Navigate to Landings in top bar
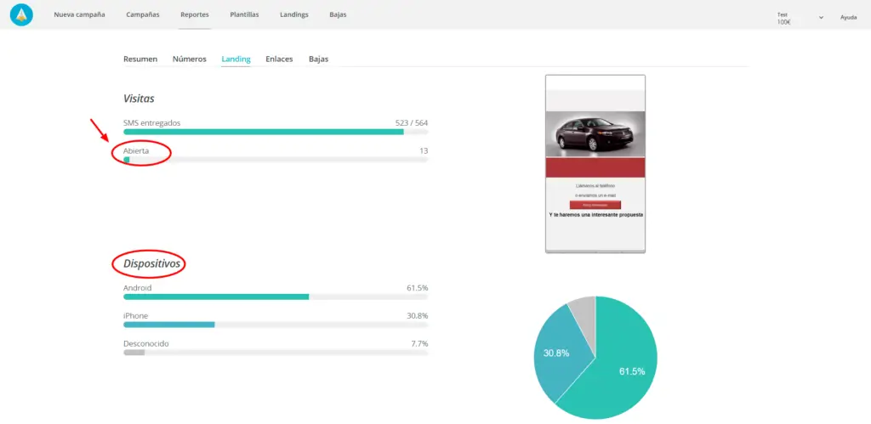Screen dimensions: 871x424 click(x=294, y=15)
